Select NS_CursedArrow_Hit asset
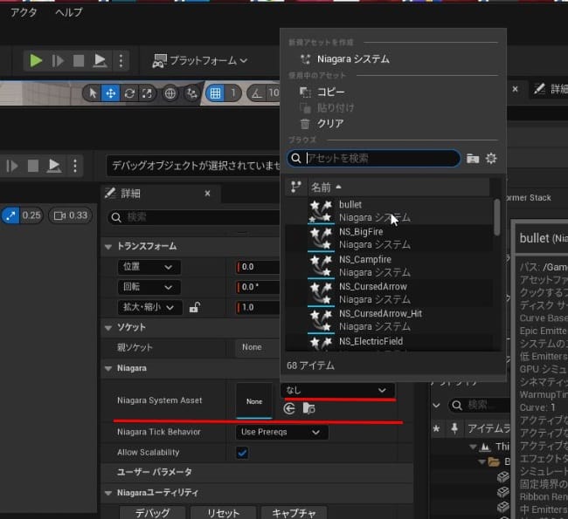The height and width of the screenshot is (519, 568). pos(389,320)
